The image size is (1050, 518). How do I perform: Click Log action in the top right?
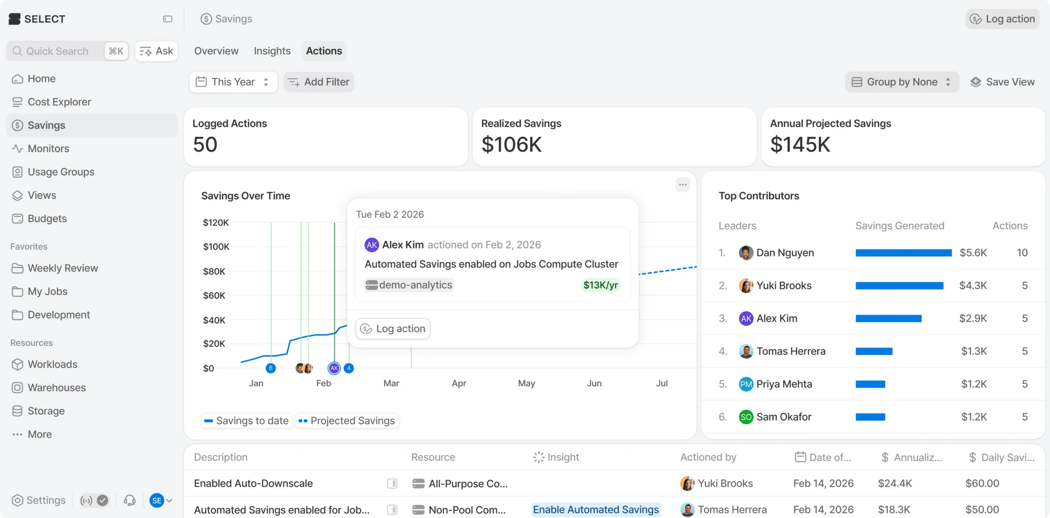click(x=1003, y=19)
